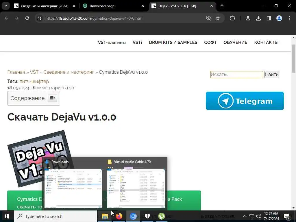Open a new browser tab

[222, 6]
